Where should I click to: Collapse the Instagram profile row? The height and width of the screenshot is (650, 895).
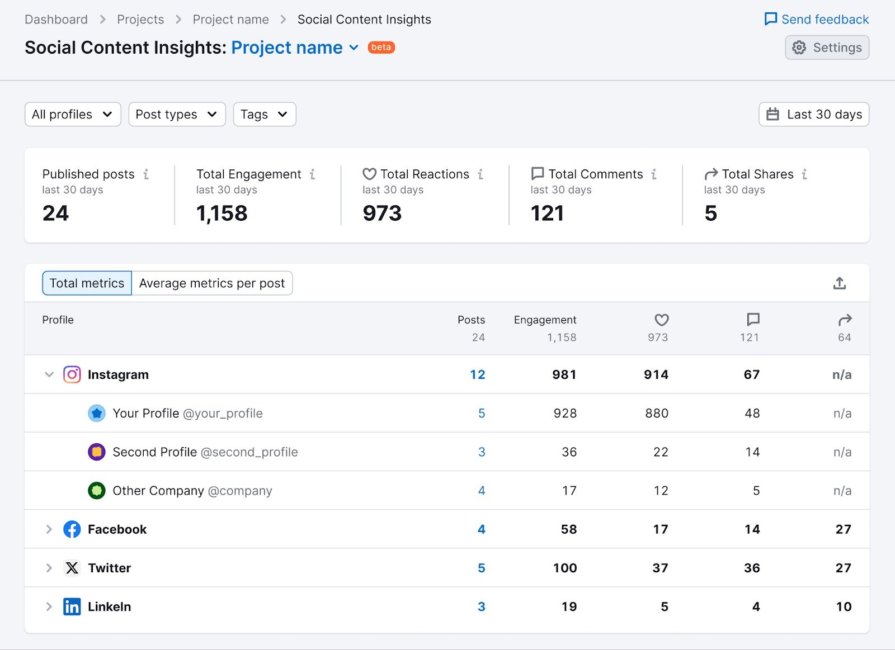tap(49, 374)
